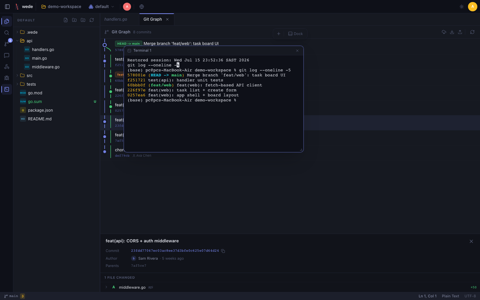Open middleware.go in the file tree
Viewport: 480px width, 300px height.
click(57, 67)
